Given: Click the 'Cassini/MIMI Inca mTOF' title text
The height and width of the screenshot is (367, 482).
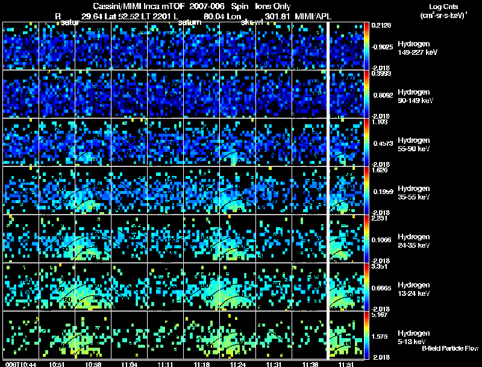Looking at the screenshot, I should (x=139, y=7).
